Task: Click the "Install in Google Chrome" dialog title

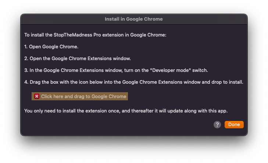Action: pos(134,19)
